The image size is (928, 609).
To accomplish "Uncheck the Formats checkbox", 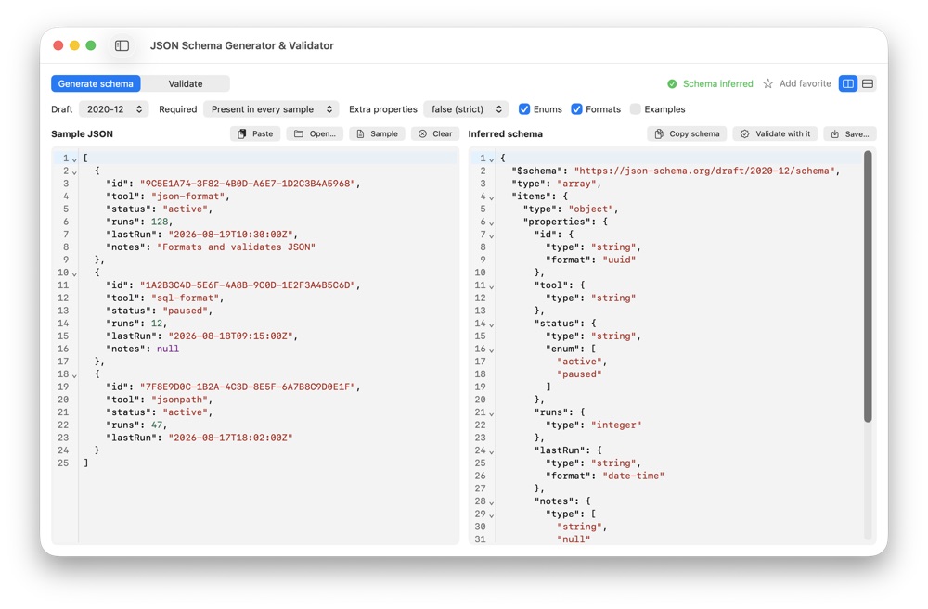I will (576, 109).
